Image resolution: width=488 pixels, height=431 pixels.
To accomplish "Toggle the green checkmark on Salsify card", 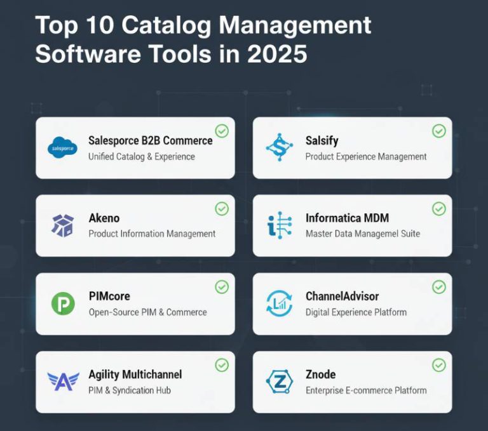I will (439, 131).
